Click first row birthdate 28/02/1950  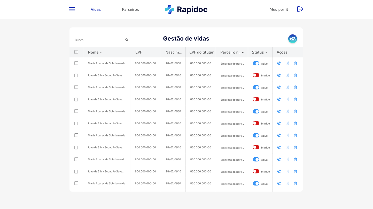click(x=173, y=63)
